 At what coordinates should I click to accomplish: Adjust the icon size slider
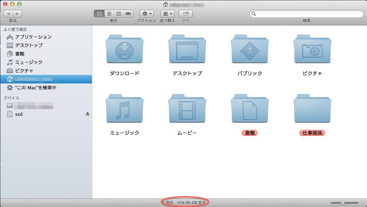pyautogui.click(x=342, y=203)
